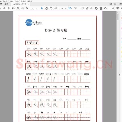Click the greyed previous page button
This screenshot has width=122, height=122.
pyautogui.click(x=22, y=8)
